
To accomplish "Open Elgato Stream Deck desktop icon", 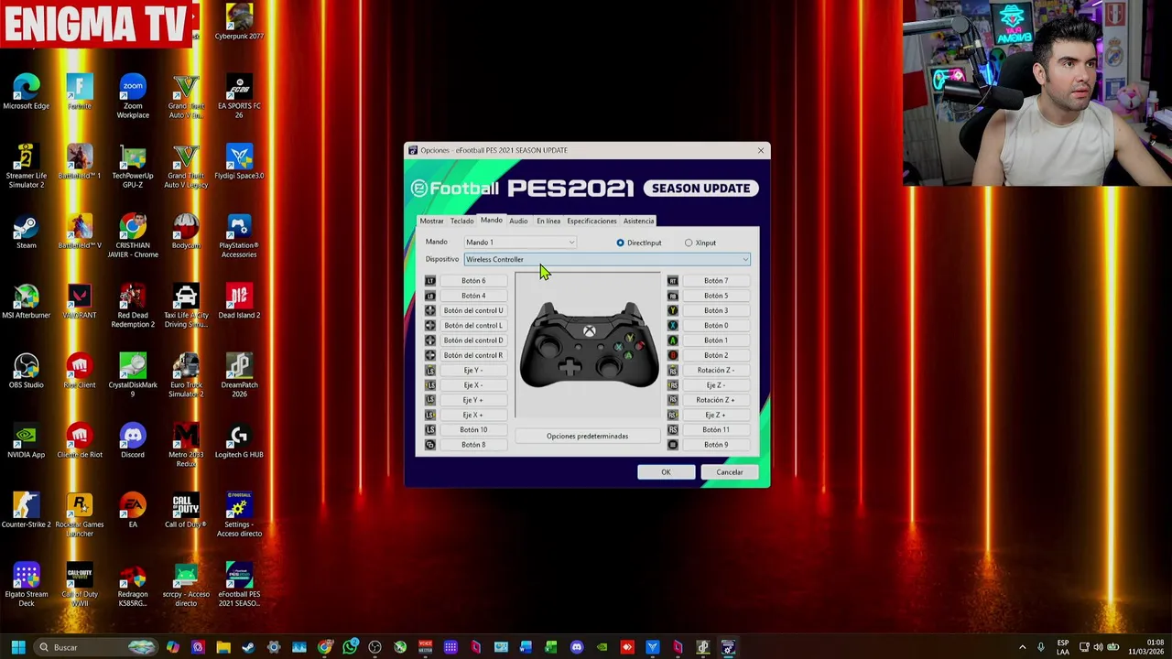I will (x=27, y=586).
